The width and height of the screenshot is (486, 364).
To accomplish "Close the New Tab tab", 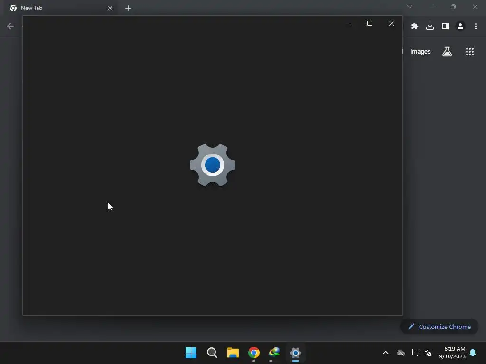I will (x=110, y=8).
